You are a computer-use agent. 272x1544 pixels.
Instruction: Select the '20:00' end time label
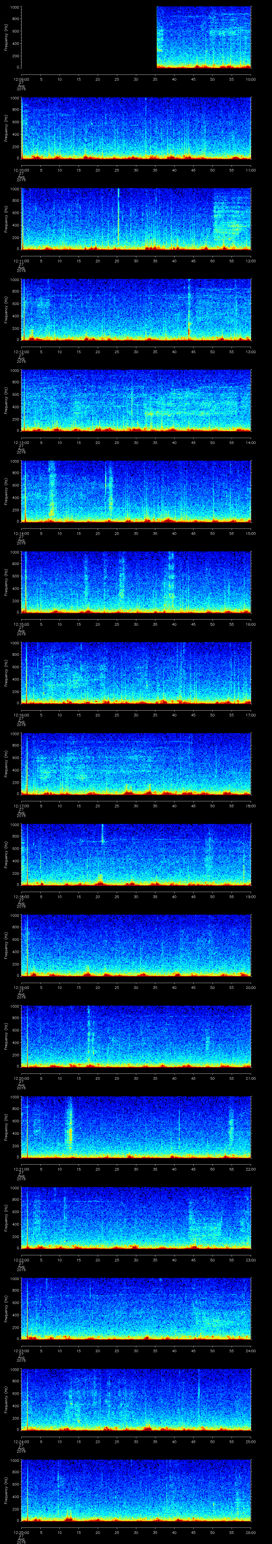pos(251,987)
